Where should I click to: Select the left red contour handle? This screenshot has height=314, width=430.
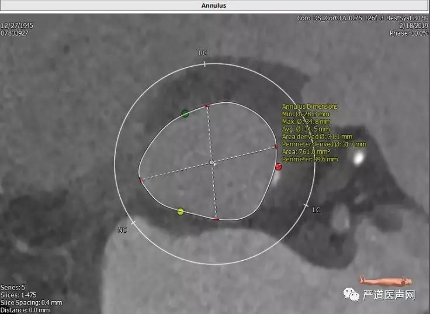(x=141, y=180)
